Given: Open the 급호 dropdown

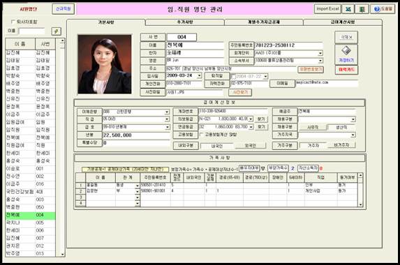Looking at the screenshot, I should point(168,127).
